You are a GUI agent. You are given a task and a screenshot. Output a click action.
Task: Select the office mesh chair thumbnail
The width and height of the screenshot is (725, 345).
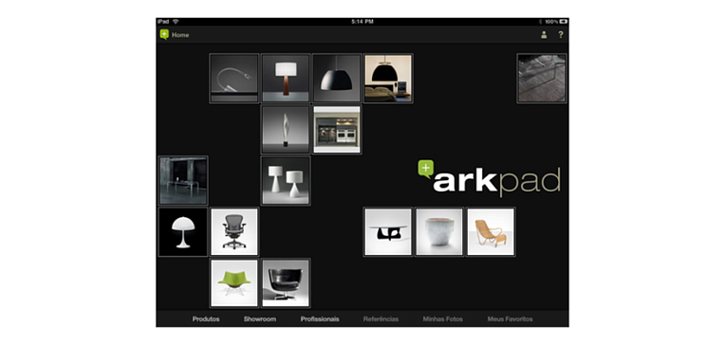[x=234, y=232]
